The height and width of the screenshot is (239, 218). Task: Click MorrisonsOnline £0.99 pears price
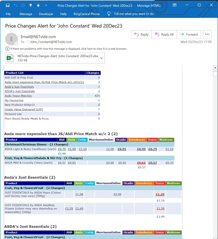pos(117,194)
